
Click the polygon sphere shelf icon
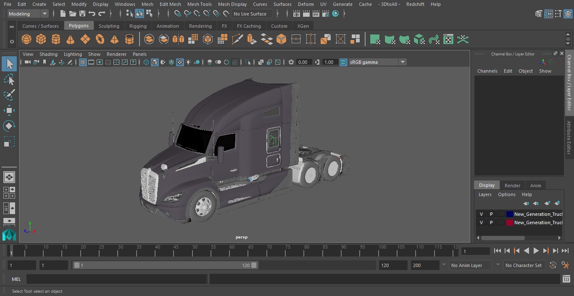point(26,39)
